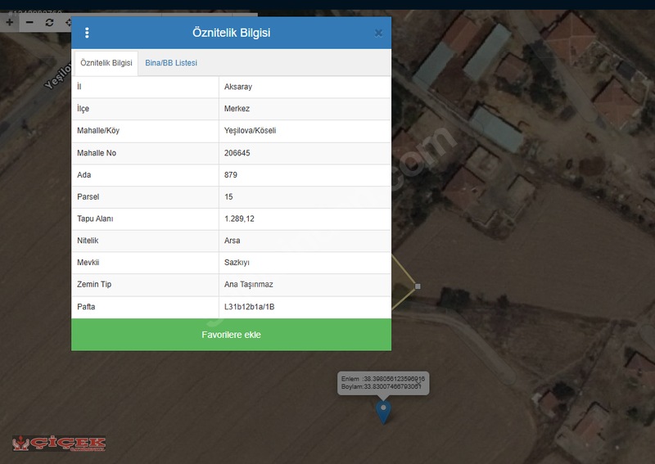Click the Favorilere ekle button
The width and height of the screenshot is (655, 464).
(x=231, y=335)
